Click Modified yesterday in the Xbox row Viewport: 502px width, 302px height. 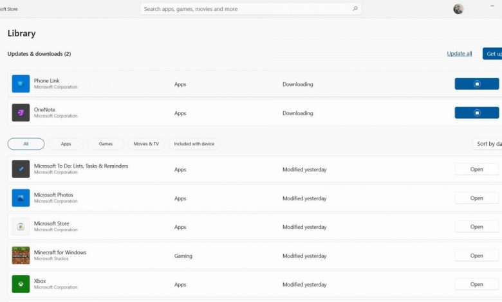coord(304,285)
